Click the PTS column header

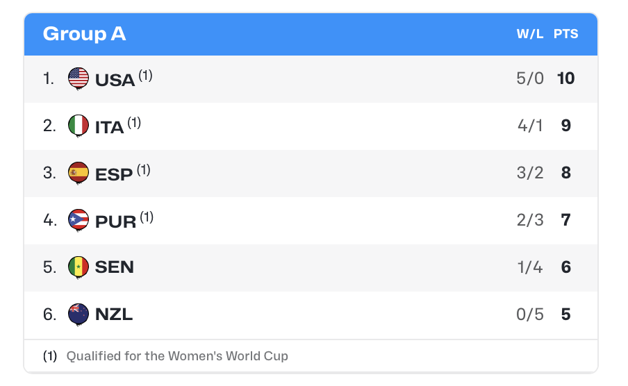click(x=565, y=34)
